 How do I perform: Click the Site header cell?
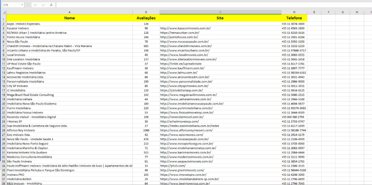tap(220, 18)
